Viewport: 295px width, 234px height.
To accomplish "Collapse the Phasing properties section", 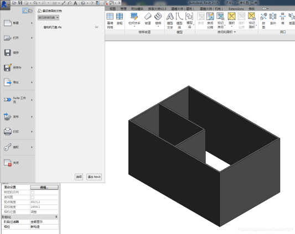I will point(56,217).
